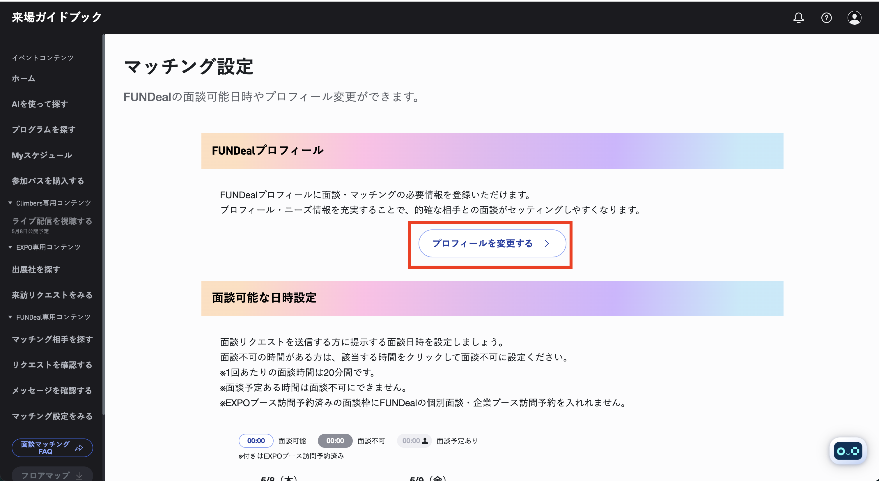Go to ホーム in the sidebar

[23, 79]
